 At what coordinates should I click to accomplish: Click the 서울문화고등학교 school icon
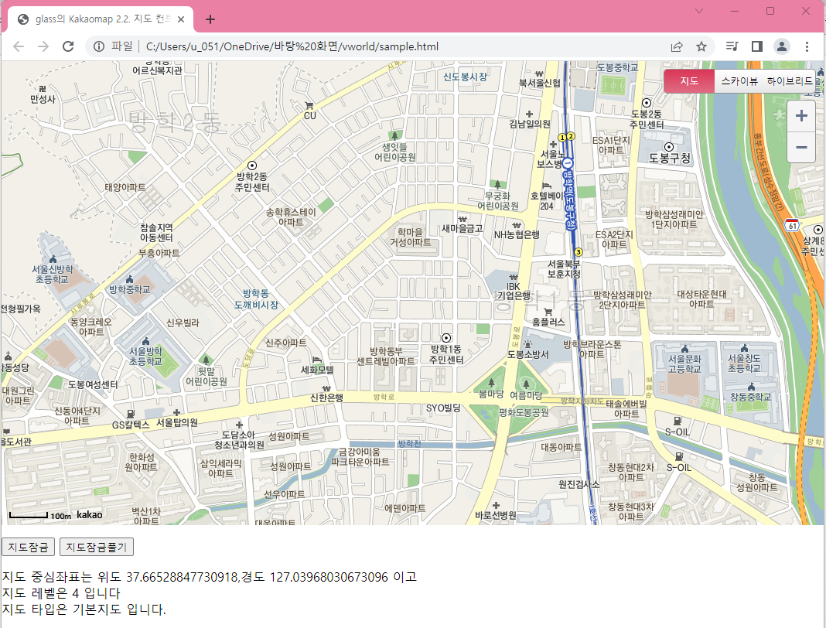684,348
